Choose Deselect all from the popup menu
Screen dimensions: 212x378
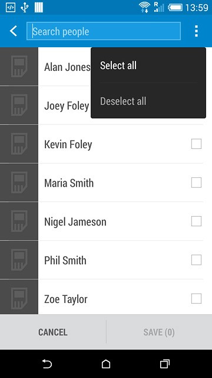pos(148,101)
